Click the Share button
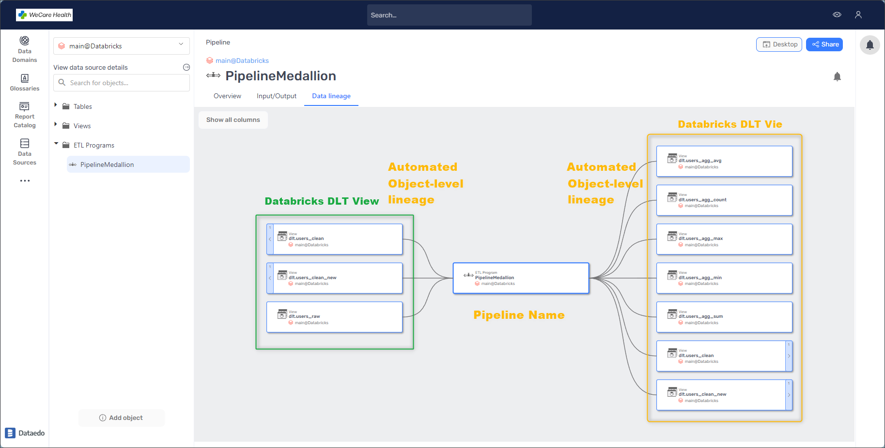Viewport: 885px width, 448px height. pyautogui.click(x=824, y=45)
